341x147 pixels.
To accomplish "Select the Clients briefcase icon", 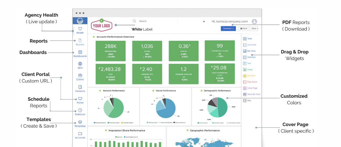I will pos(80,77).
